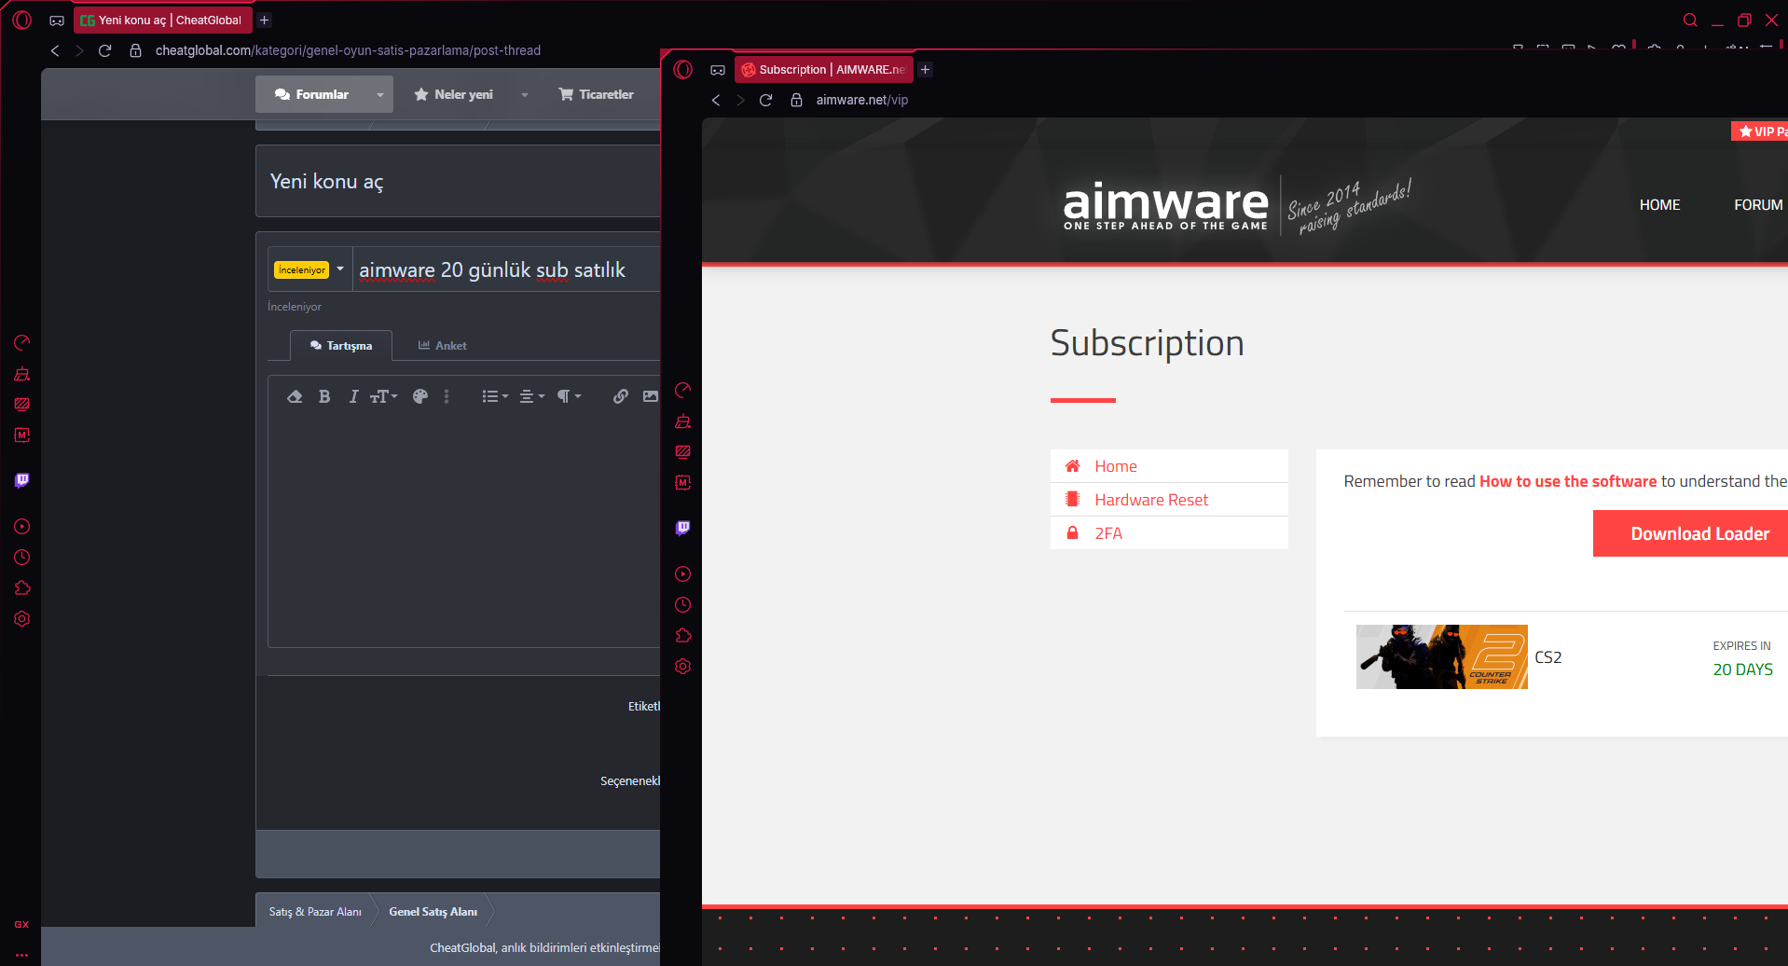Click the GX Corner gamepad icon in the CheatGlobal window
The width and height of the screenshot is (1788, 966).
pos(57,21)
